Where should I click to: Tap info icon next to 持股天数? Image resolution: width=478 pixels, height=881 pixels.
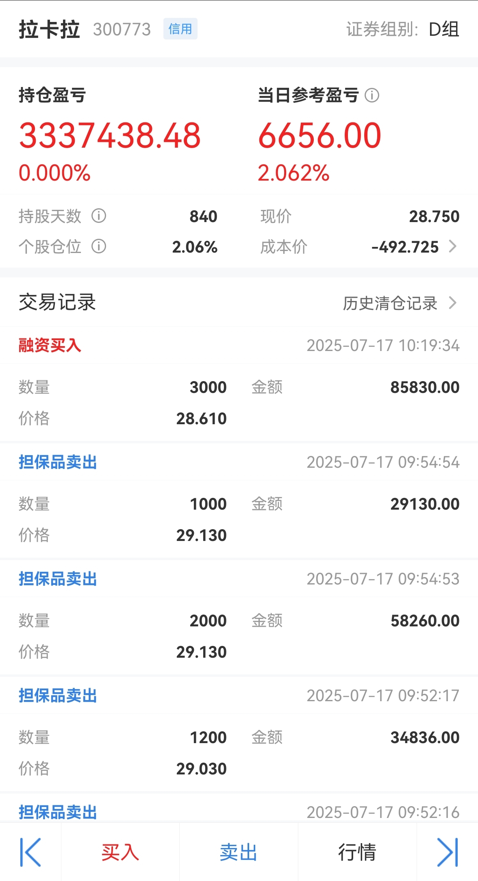click(x=99, y=216)
